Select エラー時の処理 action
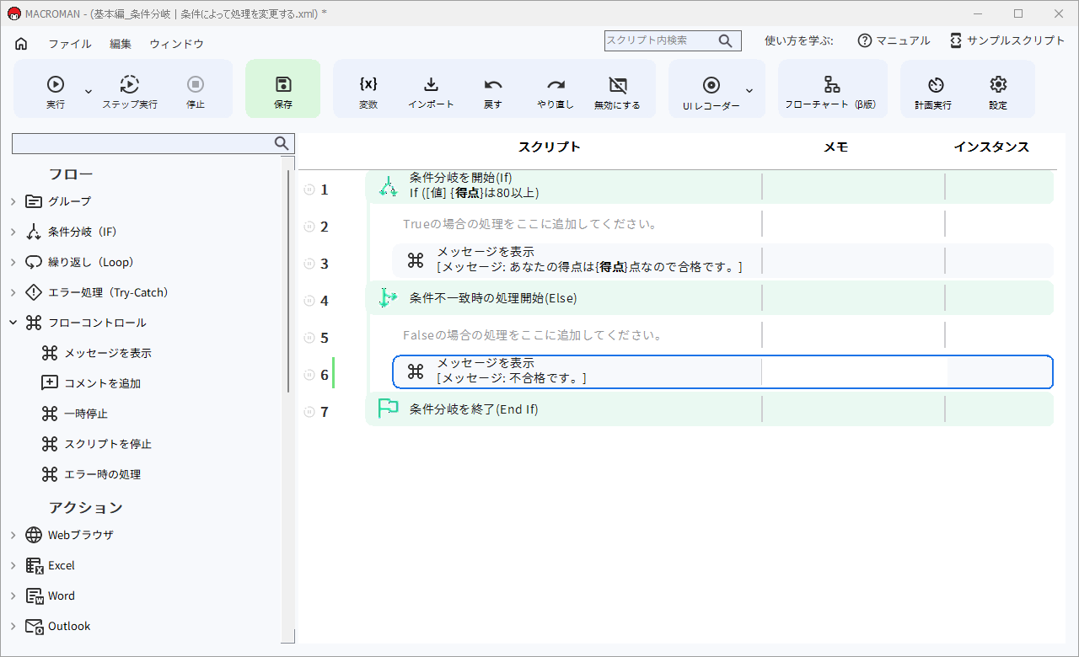 coord(91,474)
